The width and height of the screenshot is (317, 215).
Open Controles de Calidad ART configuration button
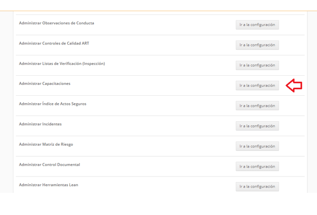click(x=257, y=45)
